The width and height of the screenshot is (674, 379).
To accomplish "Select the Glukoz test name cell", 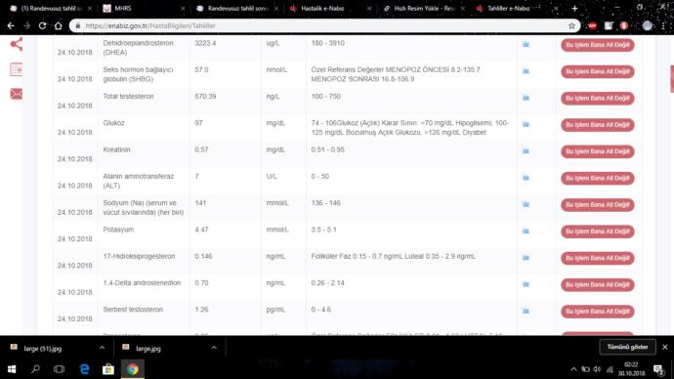I will coord(113,123).
